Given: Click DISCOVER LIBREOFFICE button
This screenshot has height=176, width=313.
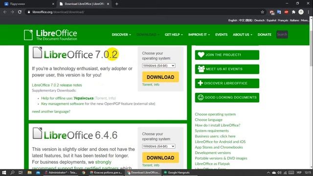Looking at the screenshot, I should (x=227, y=83).
